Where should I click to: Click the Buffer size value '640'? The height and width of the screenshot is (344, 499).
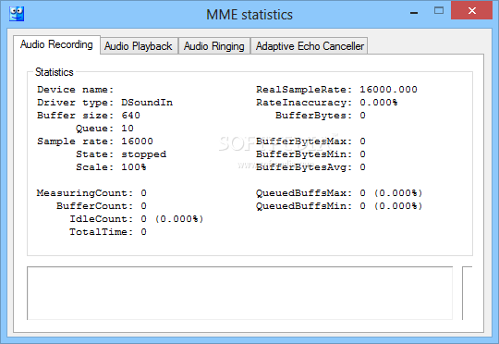(130, 116)
